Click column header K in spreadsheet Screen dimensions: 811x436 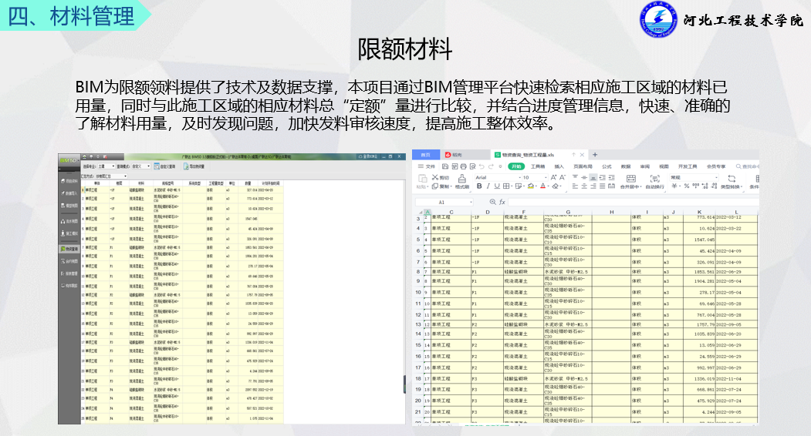click(699, 212)
